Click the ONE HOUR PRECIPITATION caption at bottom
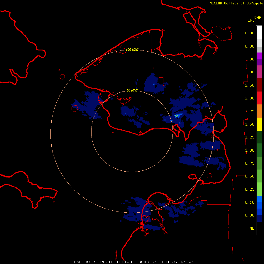 pyautogui.click(x=133, y=262)
